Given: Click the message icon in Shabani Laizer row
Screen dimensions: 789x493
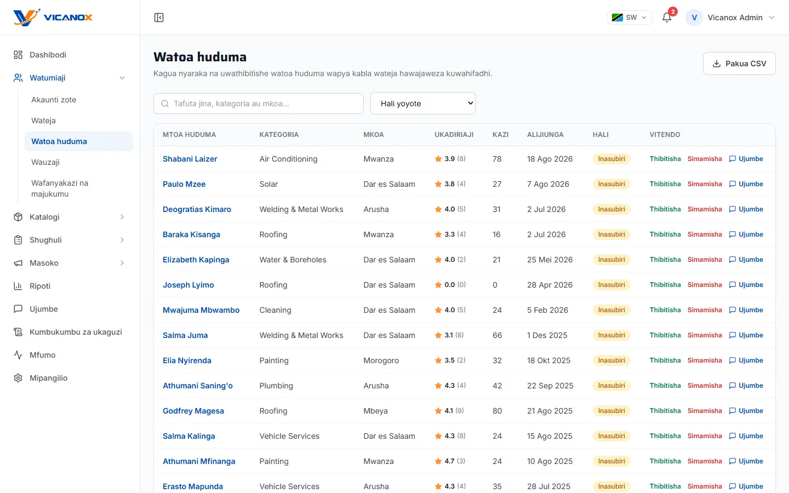Looking at the screenshot, I should point(733,159).
